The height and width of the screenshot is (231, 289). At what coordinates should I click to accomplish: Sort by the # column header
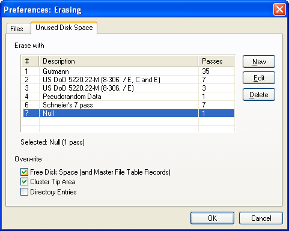30,61
